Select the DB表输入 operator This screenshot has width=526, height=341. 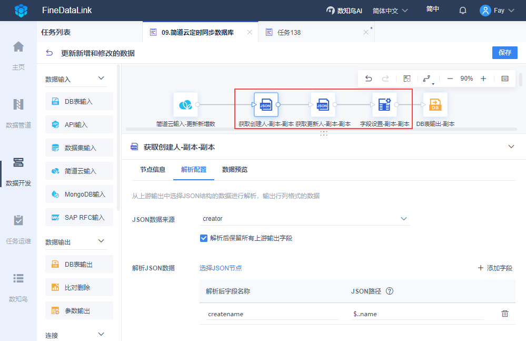click(x=79, y=101)
